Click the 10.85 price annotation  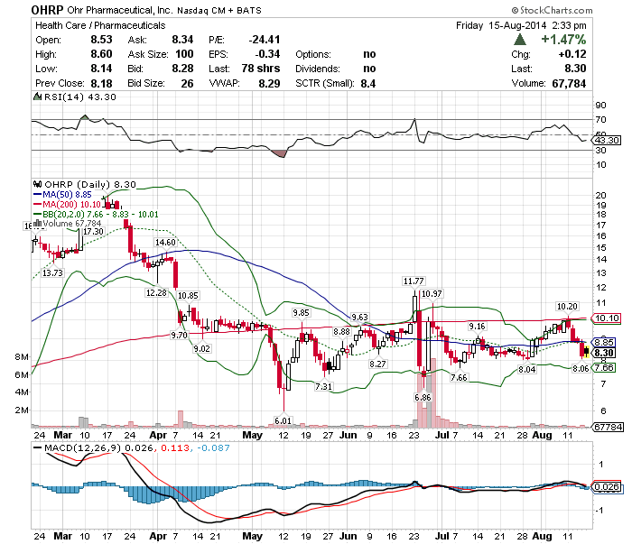click(x=188, y=296)
